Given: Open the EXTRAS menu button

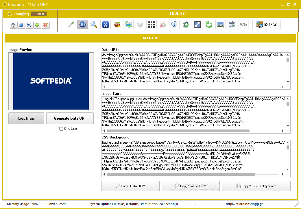Looking at the screenshot, I should (266, 25).
